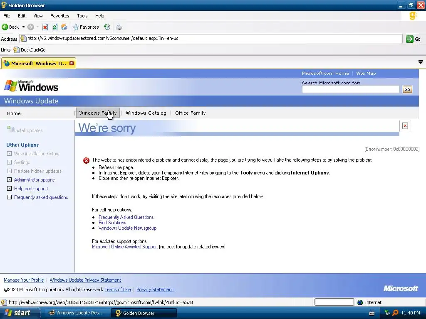Open the Find Solutions link
Screen dimensions: 426x319
(112, 223)
